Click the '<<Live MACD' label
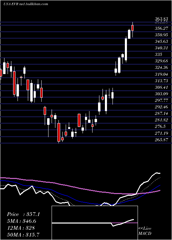 pyautogui.click(x=145, y=231)
